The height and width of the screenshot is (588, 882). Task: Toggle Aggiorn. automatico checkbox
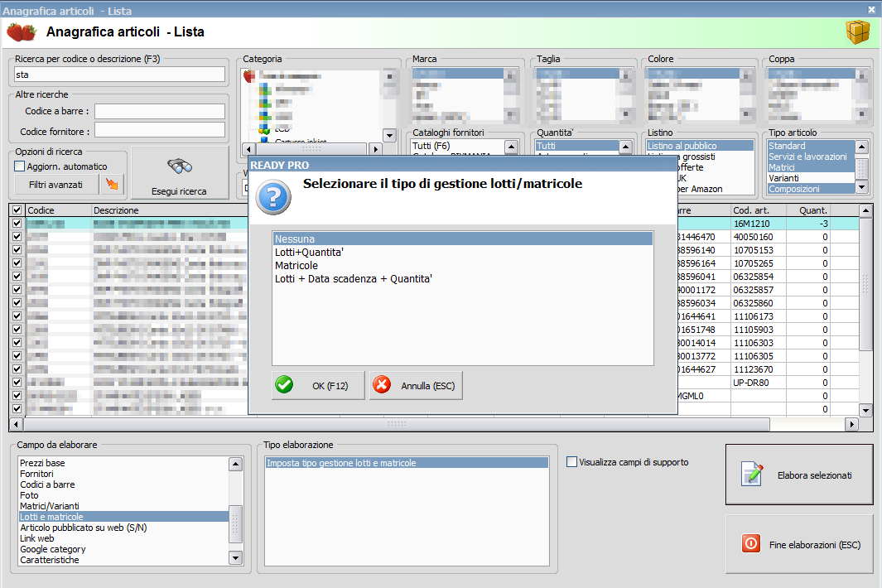pos(20,166)
